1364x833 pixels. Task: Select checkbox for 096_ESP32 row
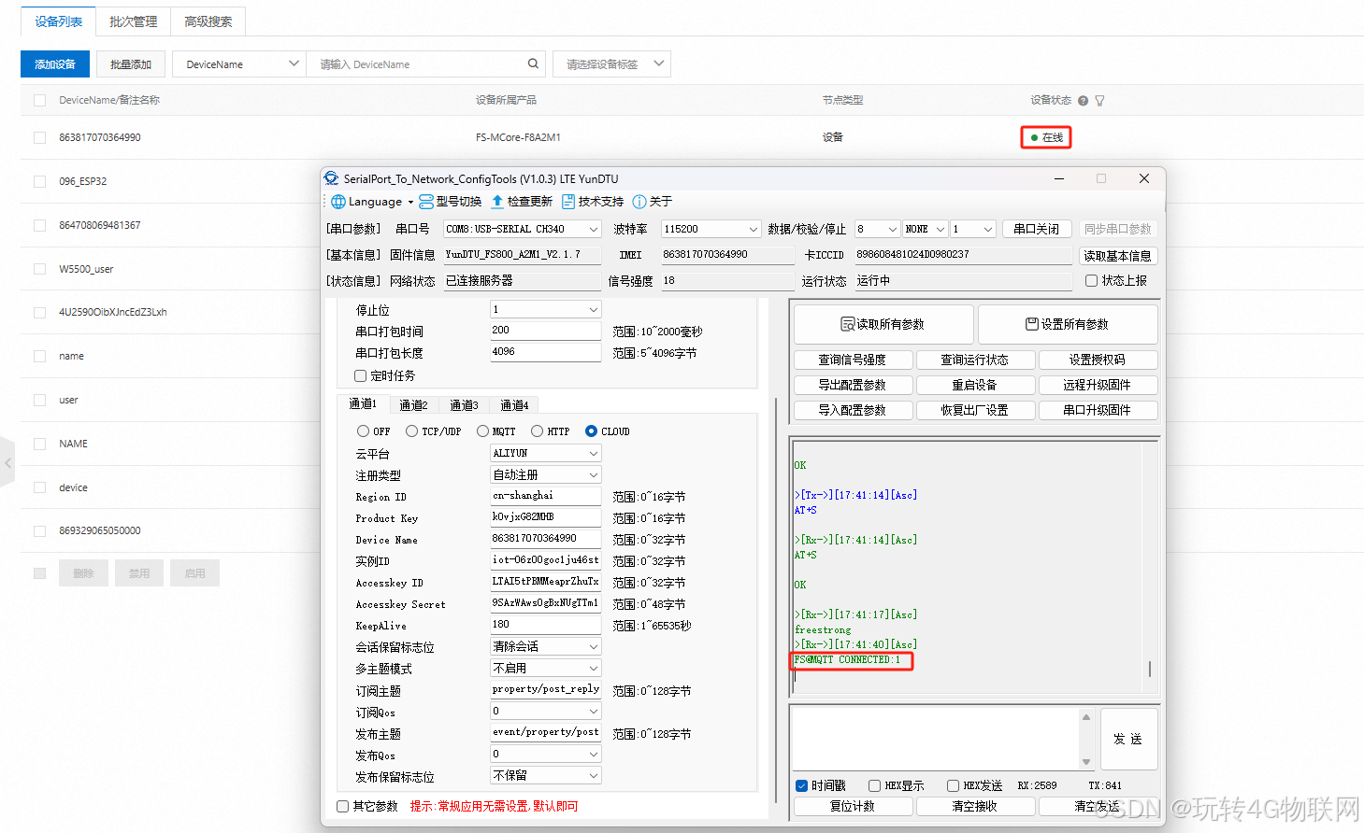pyautogui.click(x=39, y=181)
